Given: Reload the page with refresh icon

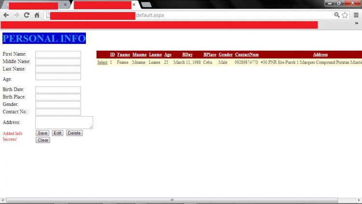Looking at the screenshot, I should coord(27,15).
